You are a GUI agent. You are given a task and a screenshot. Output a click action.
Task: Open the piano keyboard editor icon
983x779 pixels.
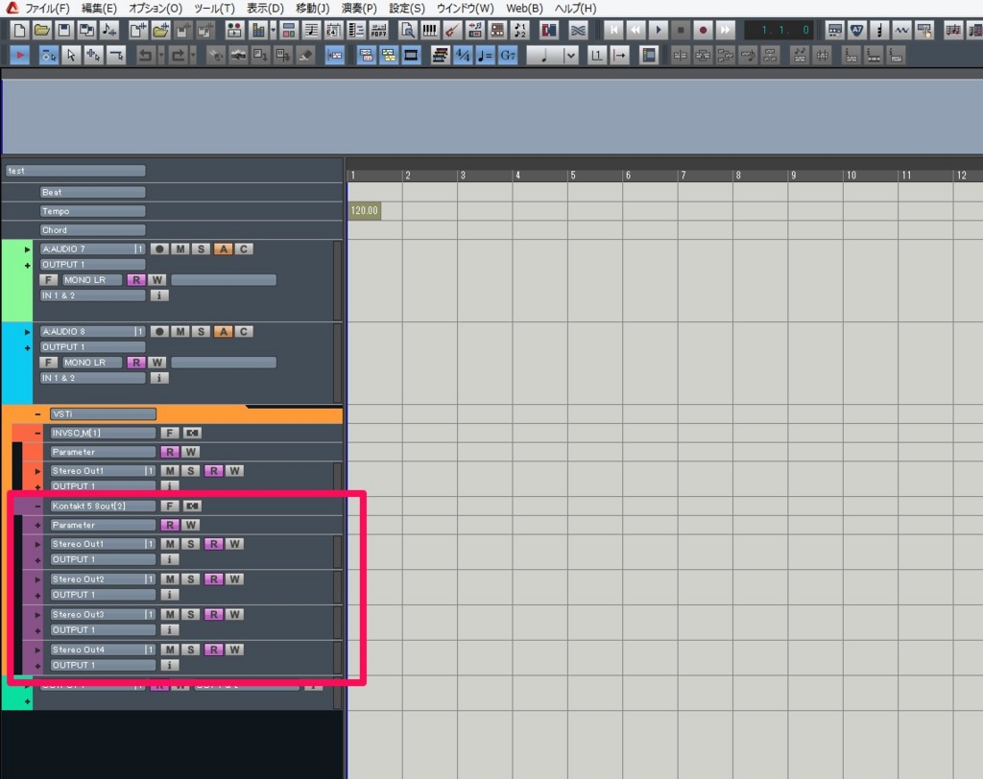(x=431, y=31)
